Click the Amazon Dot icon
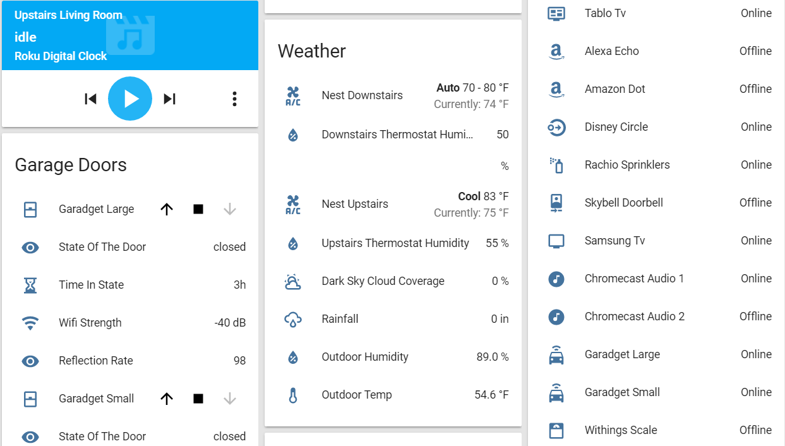Screen dimensions: 785x446 (x=556, y=89)
